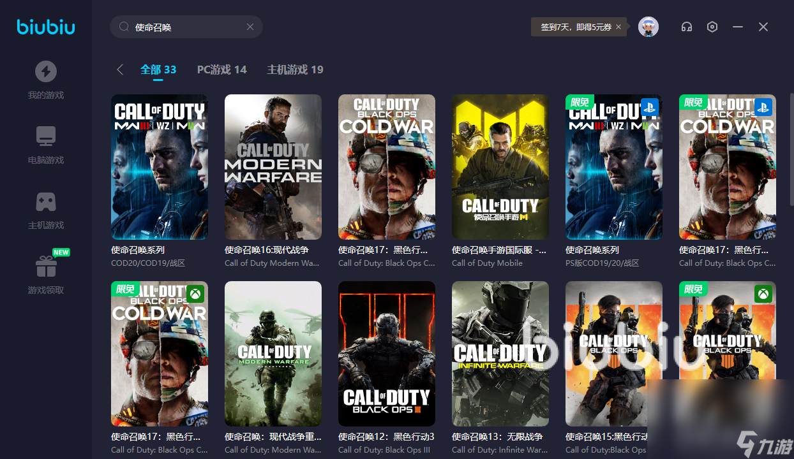
Task: Open My Games lightning icon
Action: tap(45, 71)
